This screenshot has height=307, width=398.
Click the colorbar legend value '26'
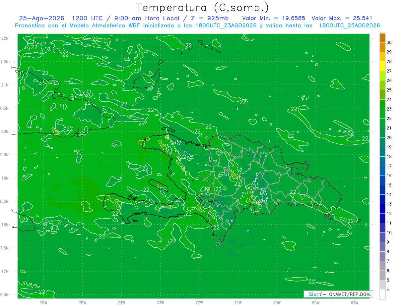point(389,80)
